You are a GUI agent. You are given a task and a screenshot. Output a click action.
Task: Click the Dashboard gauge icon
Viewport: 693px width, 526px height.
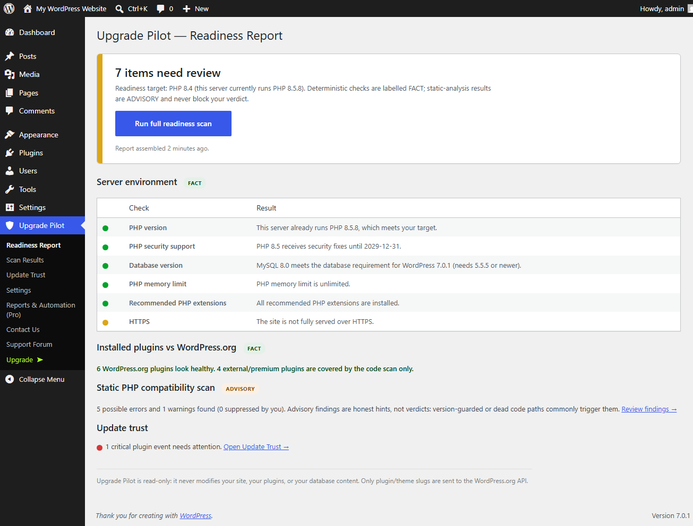10,32
